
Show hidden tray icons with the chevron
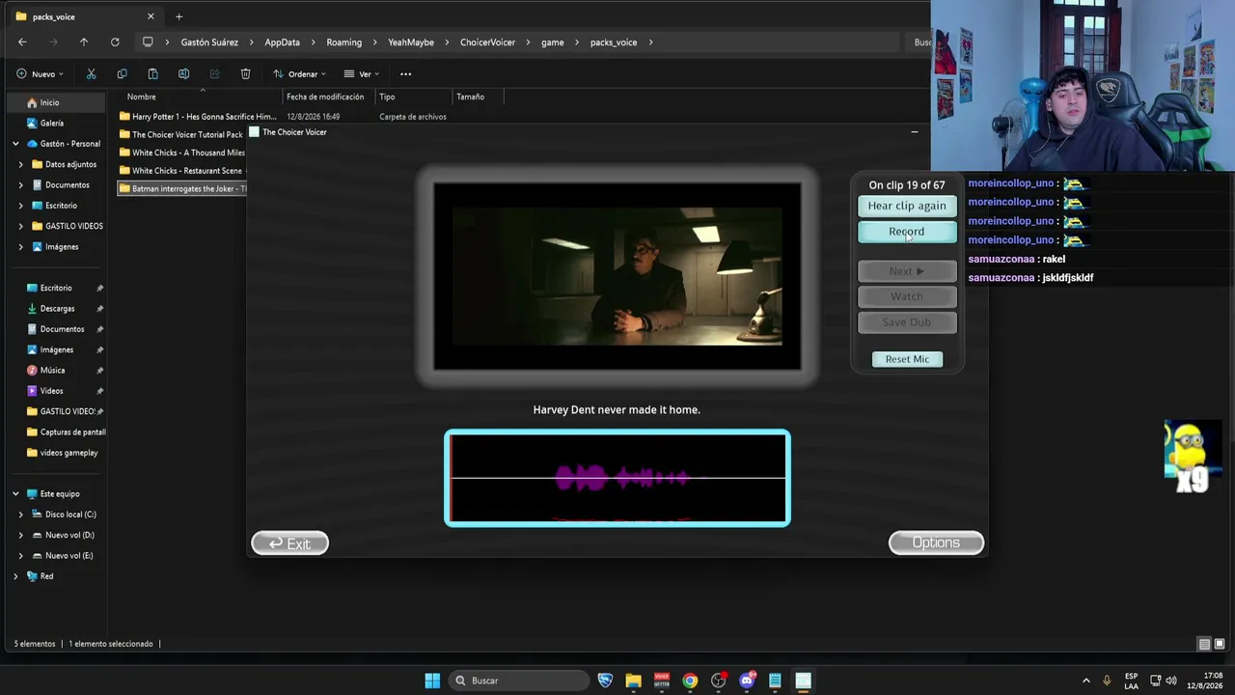[x=1085, y=681]
